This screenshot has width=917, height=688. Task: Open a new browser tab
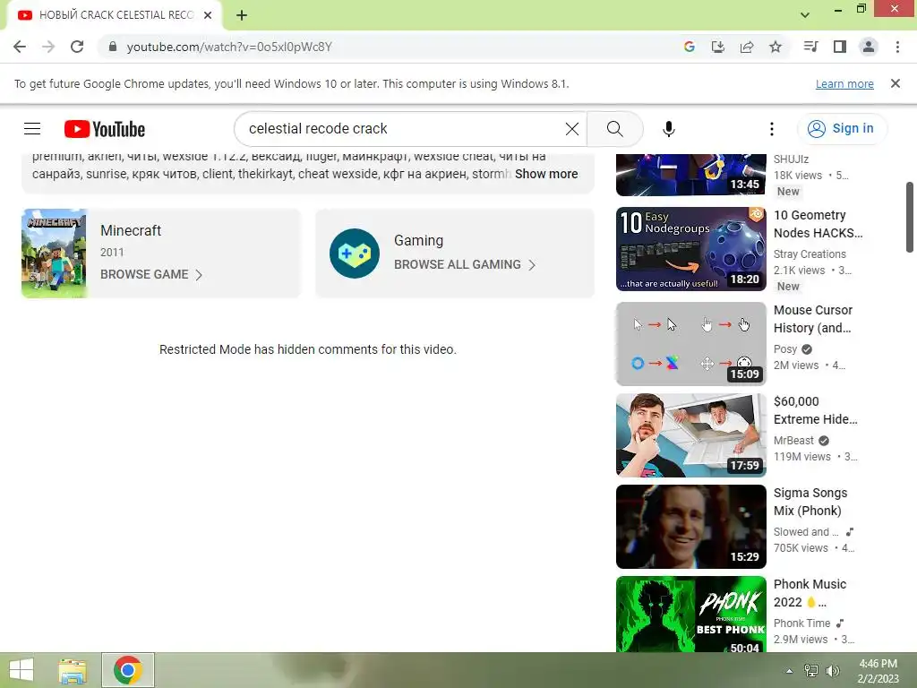pos(242,15)
